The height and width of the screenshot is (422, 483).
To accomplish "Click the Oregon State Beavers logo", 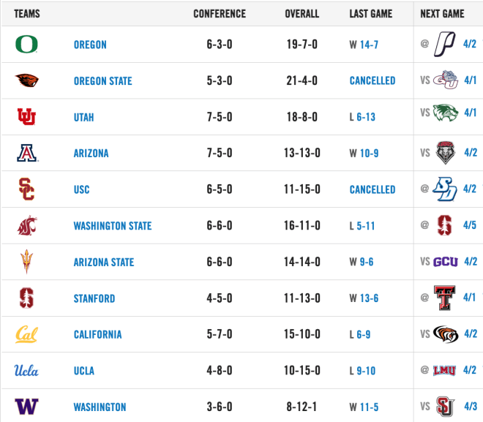I will (27, 80).
